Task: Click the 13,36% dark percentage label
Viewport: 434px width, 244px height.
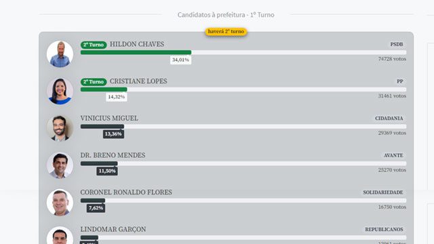Action: tap(113, 134)
